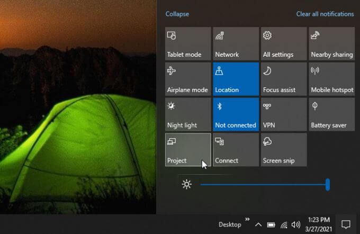Open the Project quick action tile
The height and width of the screenshot is (234, 360).
click(x=188, y=150)
